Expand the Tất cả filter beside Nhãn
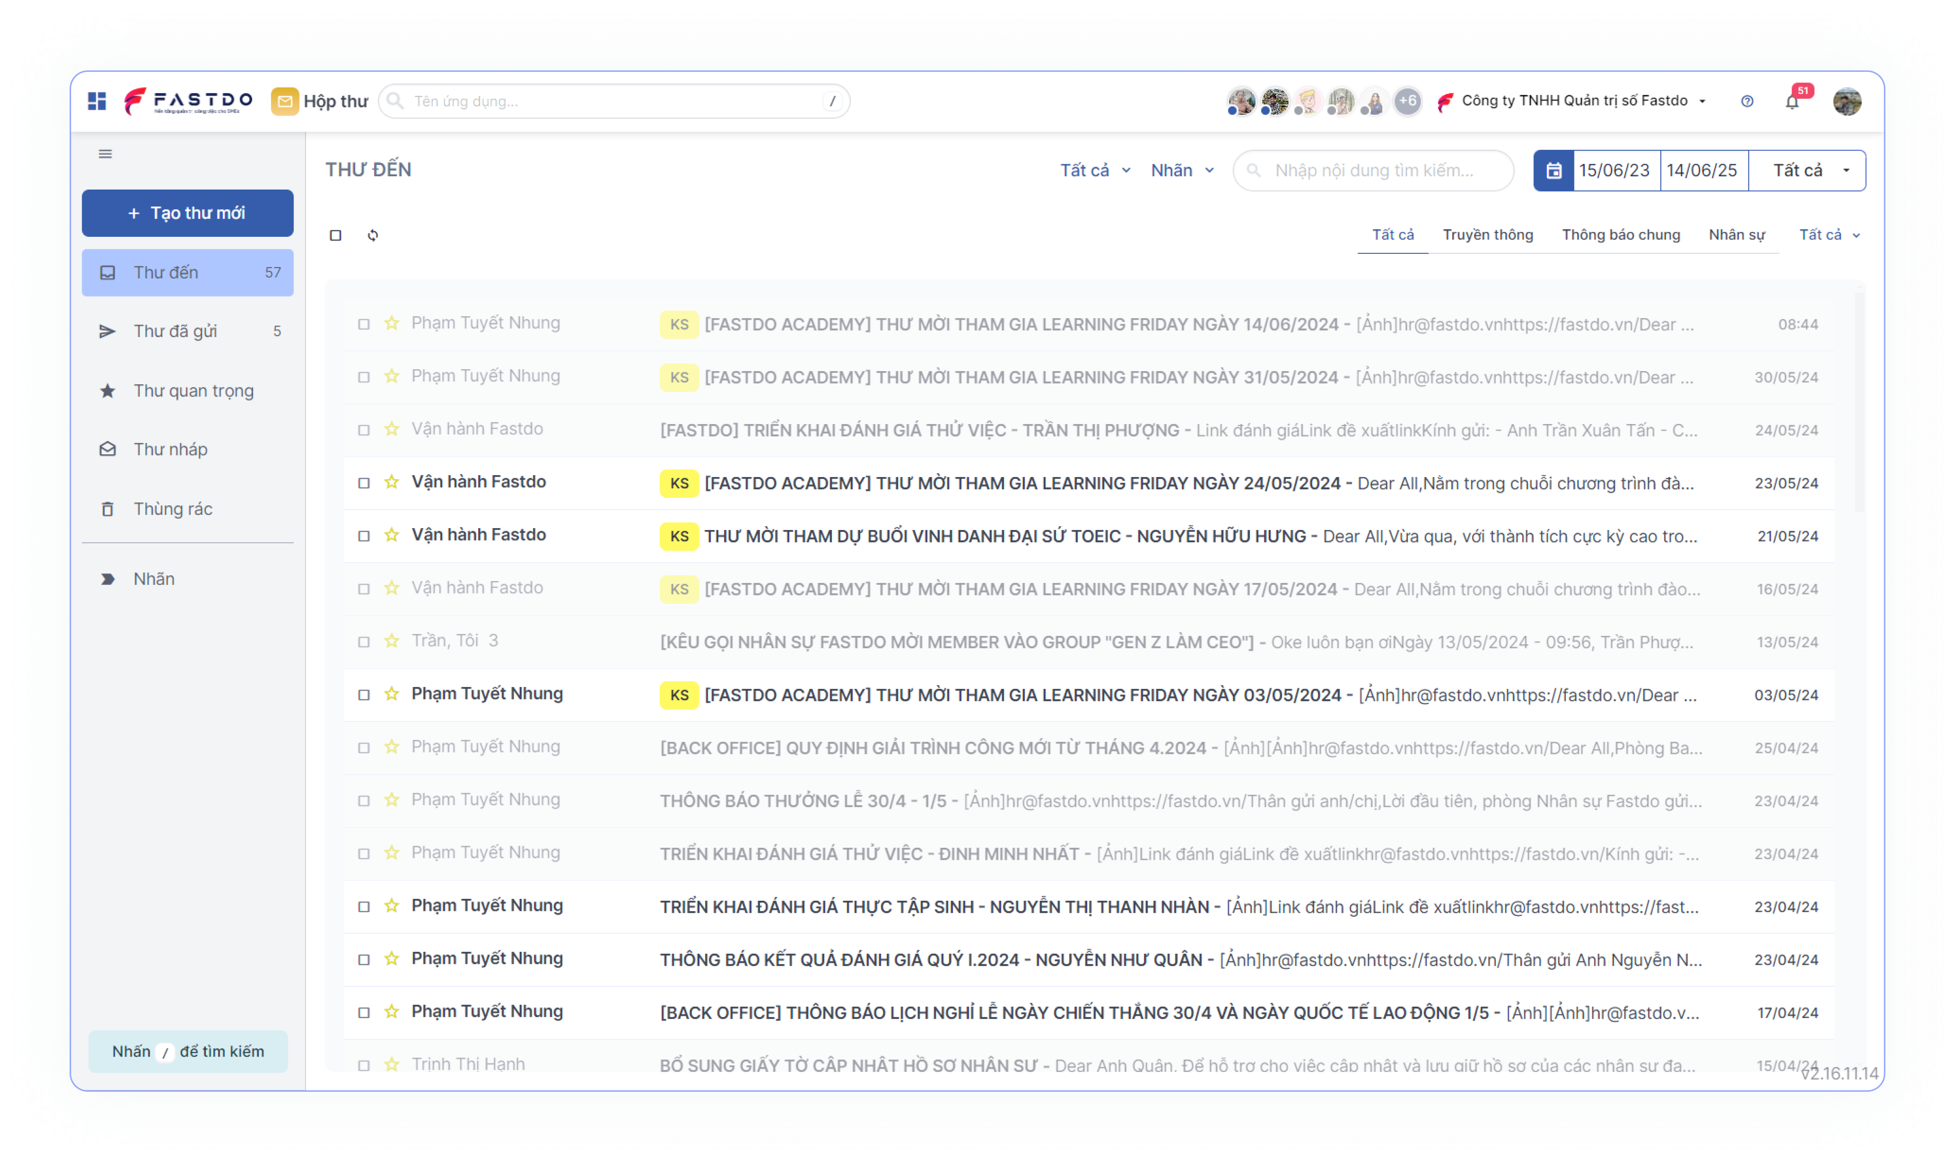 pyautogui.click(x=1095, y=171)
